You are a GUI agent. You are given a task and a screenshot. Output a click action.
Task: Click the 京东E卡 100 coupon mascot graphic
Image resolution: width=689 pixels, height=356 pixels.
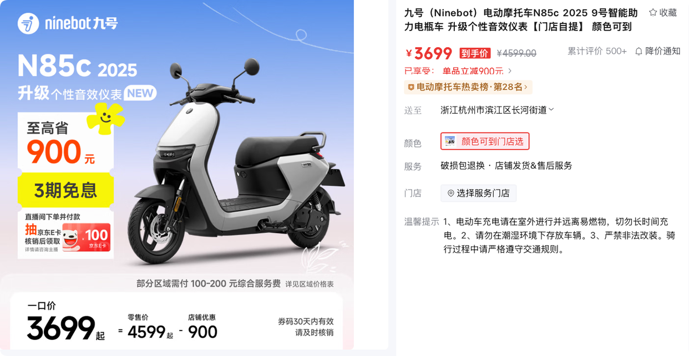pos(86,237)
